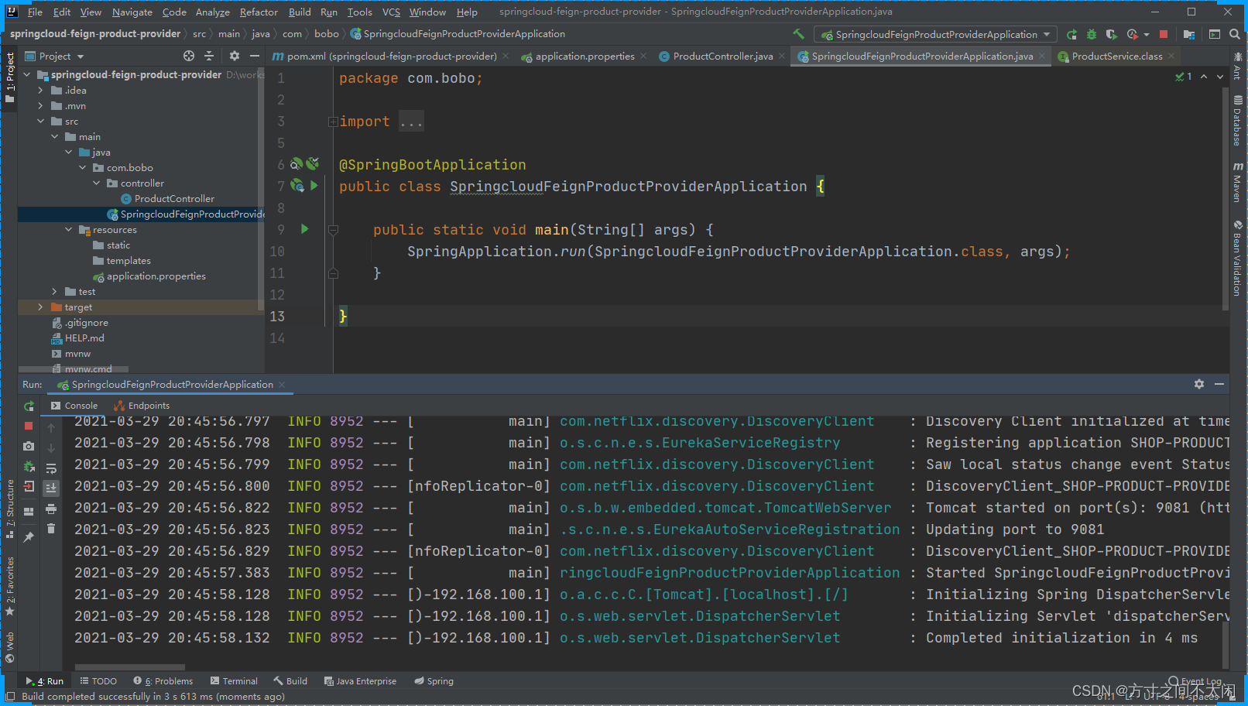Screen dimensions: 1248x706
Task: Collapse the controller package
Action: 96,183
